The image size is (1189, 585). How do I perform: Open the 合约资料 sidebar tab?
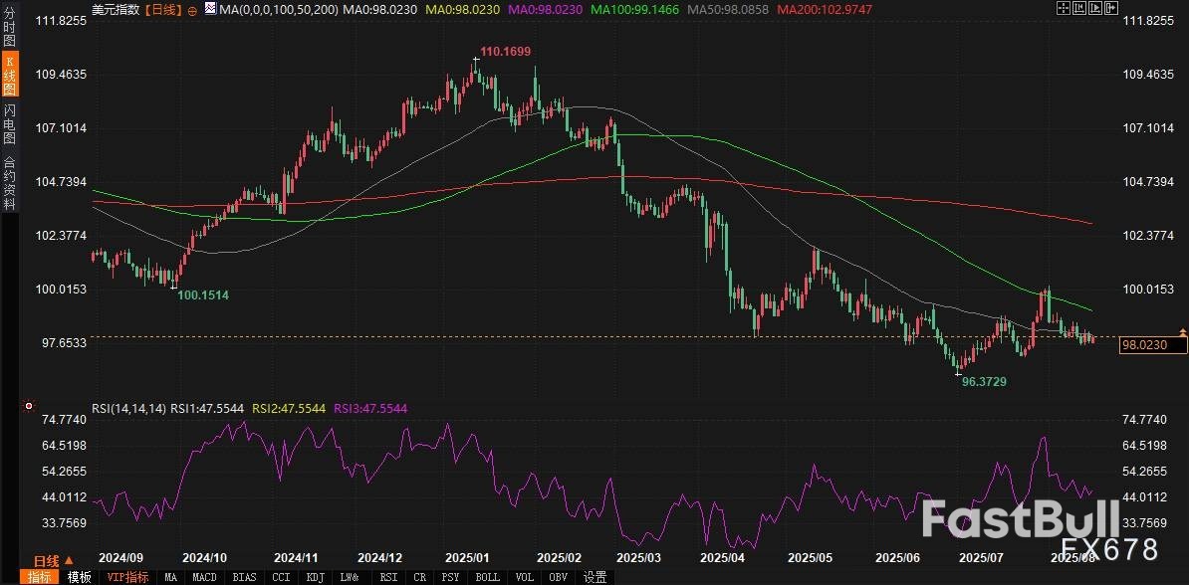[x=9, y=182]
